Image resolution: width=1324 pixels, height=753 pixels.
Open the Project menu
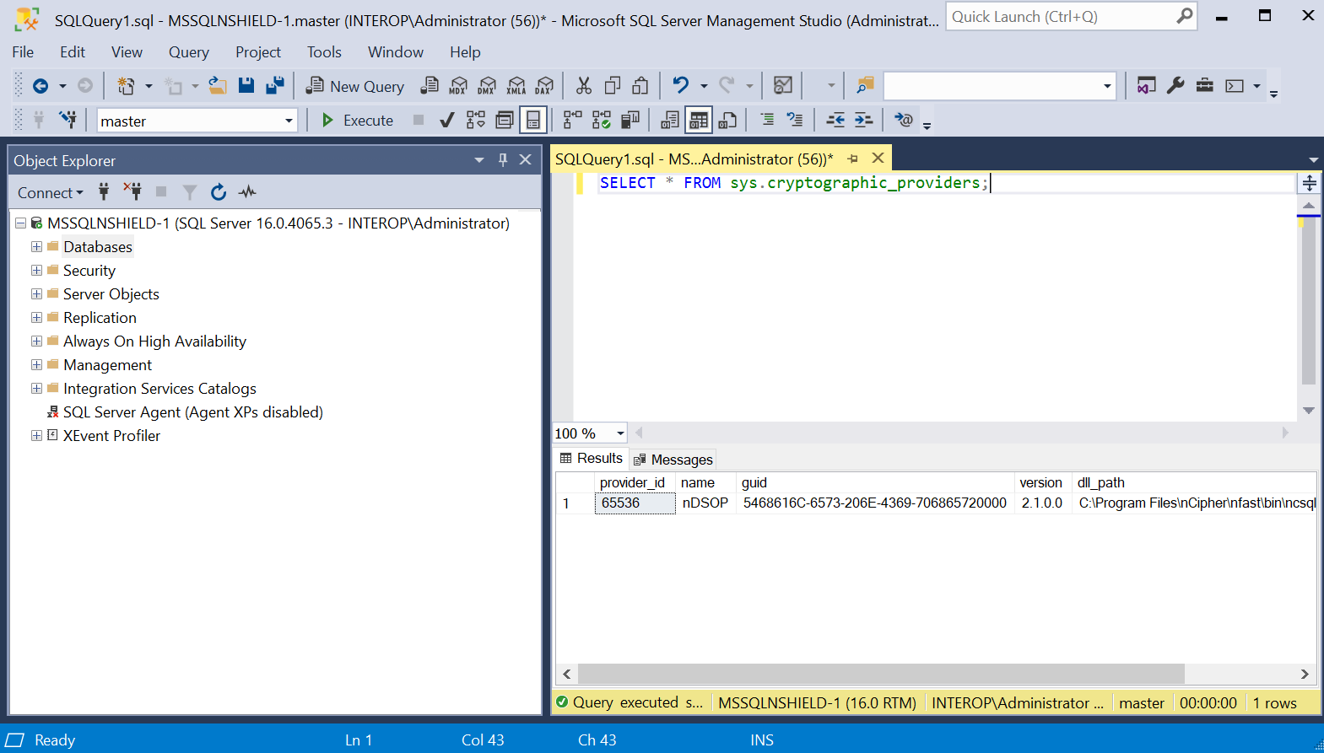(257, 52)
